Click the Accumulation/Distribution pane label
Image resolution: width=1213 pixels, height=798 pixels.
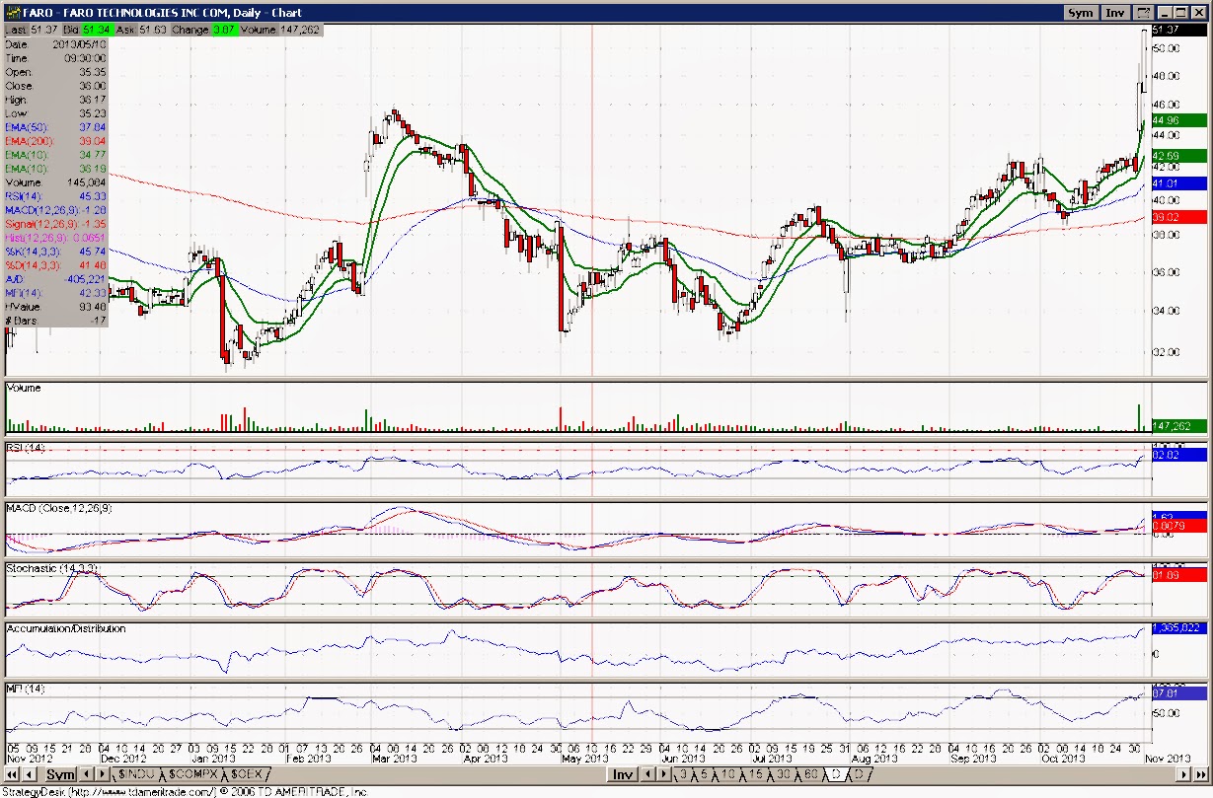[x=66, y=628]
